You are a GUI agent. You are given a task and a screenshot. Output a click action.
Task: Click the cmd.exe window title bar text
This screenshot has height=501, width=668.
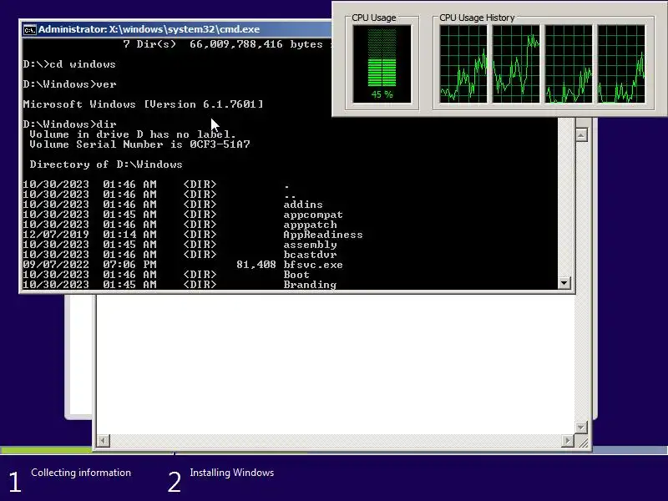pyautogui.click(x=149, y=29)
